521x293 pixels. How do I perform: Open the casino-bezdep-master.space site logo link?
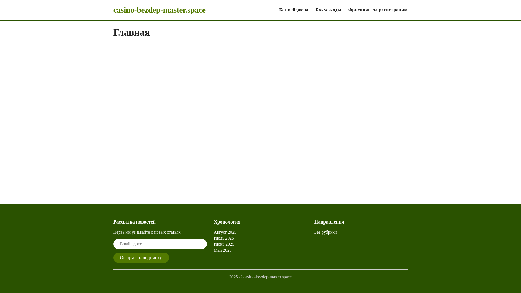tap(159, 10)
